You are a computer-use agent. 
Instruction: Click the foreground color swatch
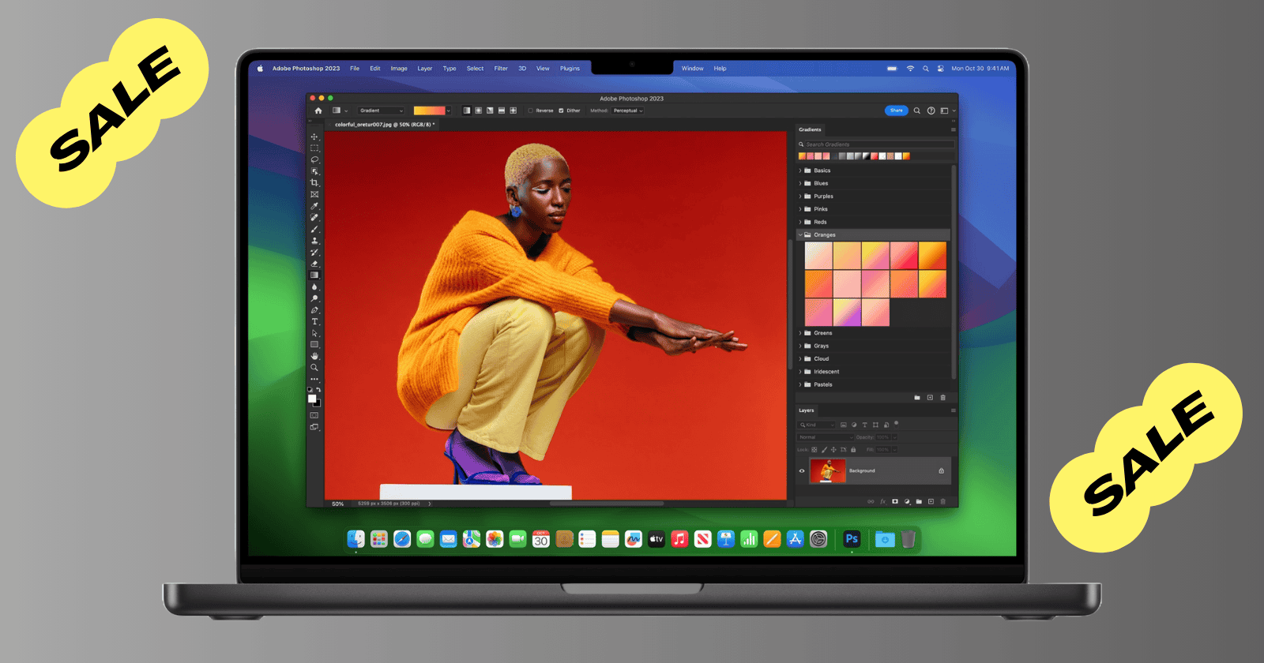tap(312, 399)
